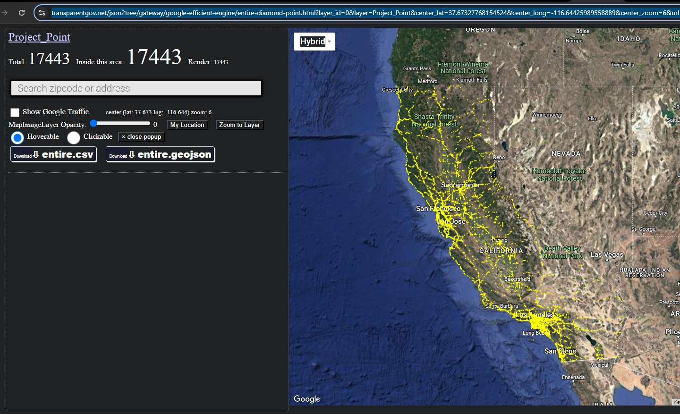Click the Las Vegas label on the map
This screenshot has height=414, width=680.
click(607, 254)
